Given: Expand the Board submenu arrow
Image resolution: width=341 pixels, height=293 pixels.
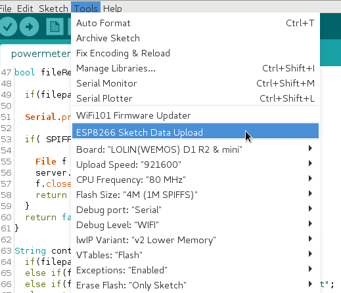Looking at the screenshot, I should [x=310, y=148].
